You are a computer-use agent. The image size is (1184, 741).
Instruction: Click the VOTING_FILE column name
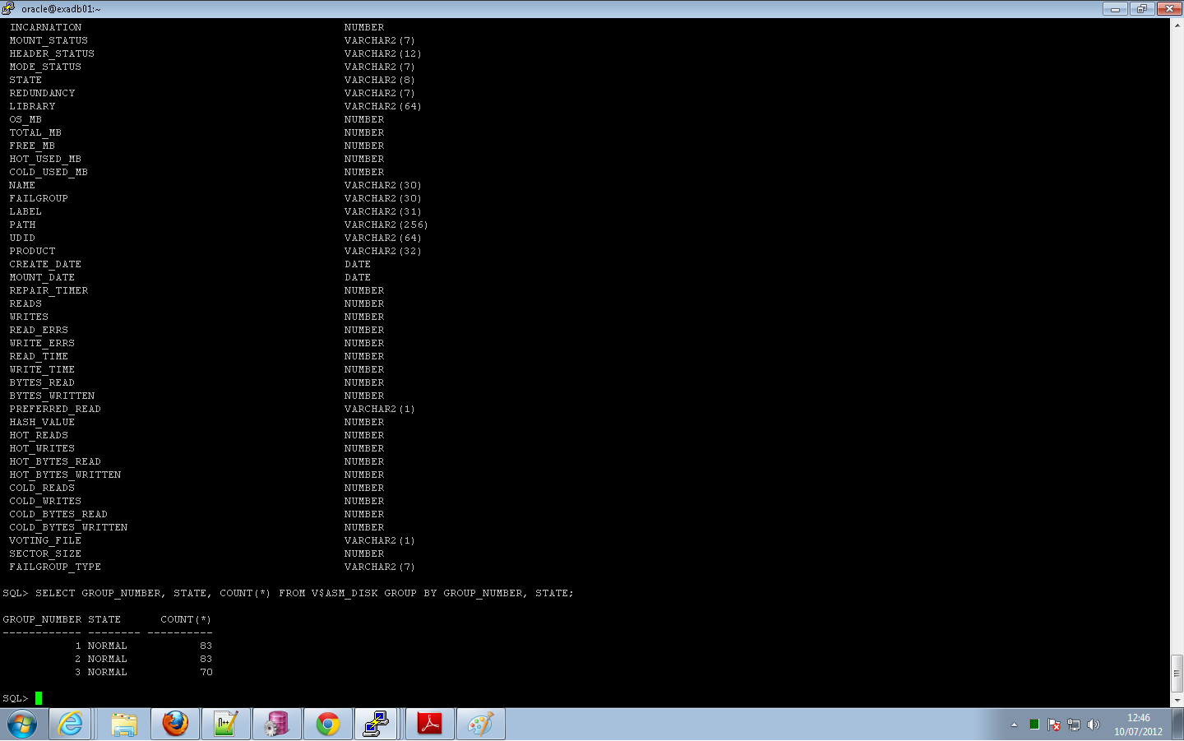(x=45, y=540)
